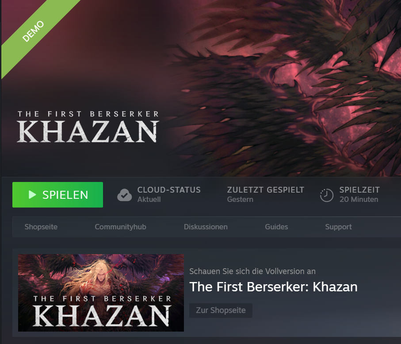
Task: Click The First Berserker: Khazan title link
Action: point(273,286)
